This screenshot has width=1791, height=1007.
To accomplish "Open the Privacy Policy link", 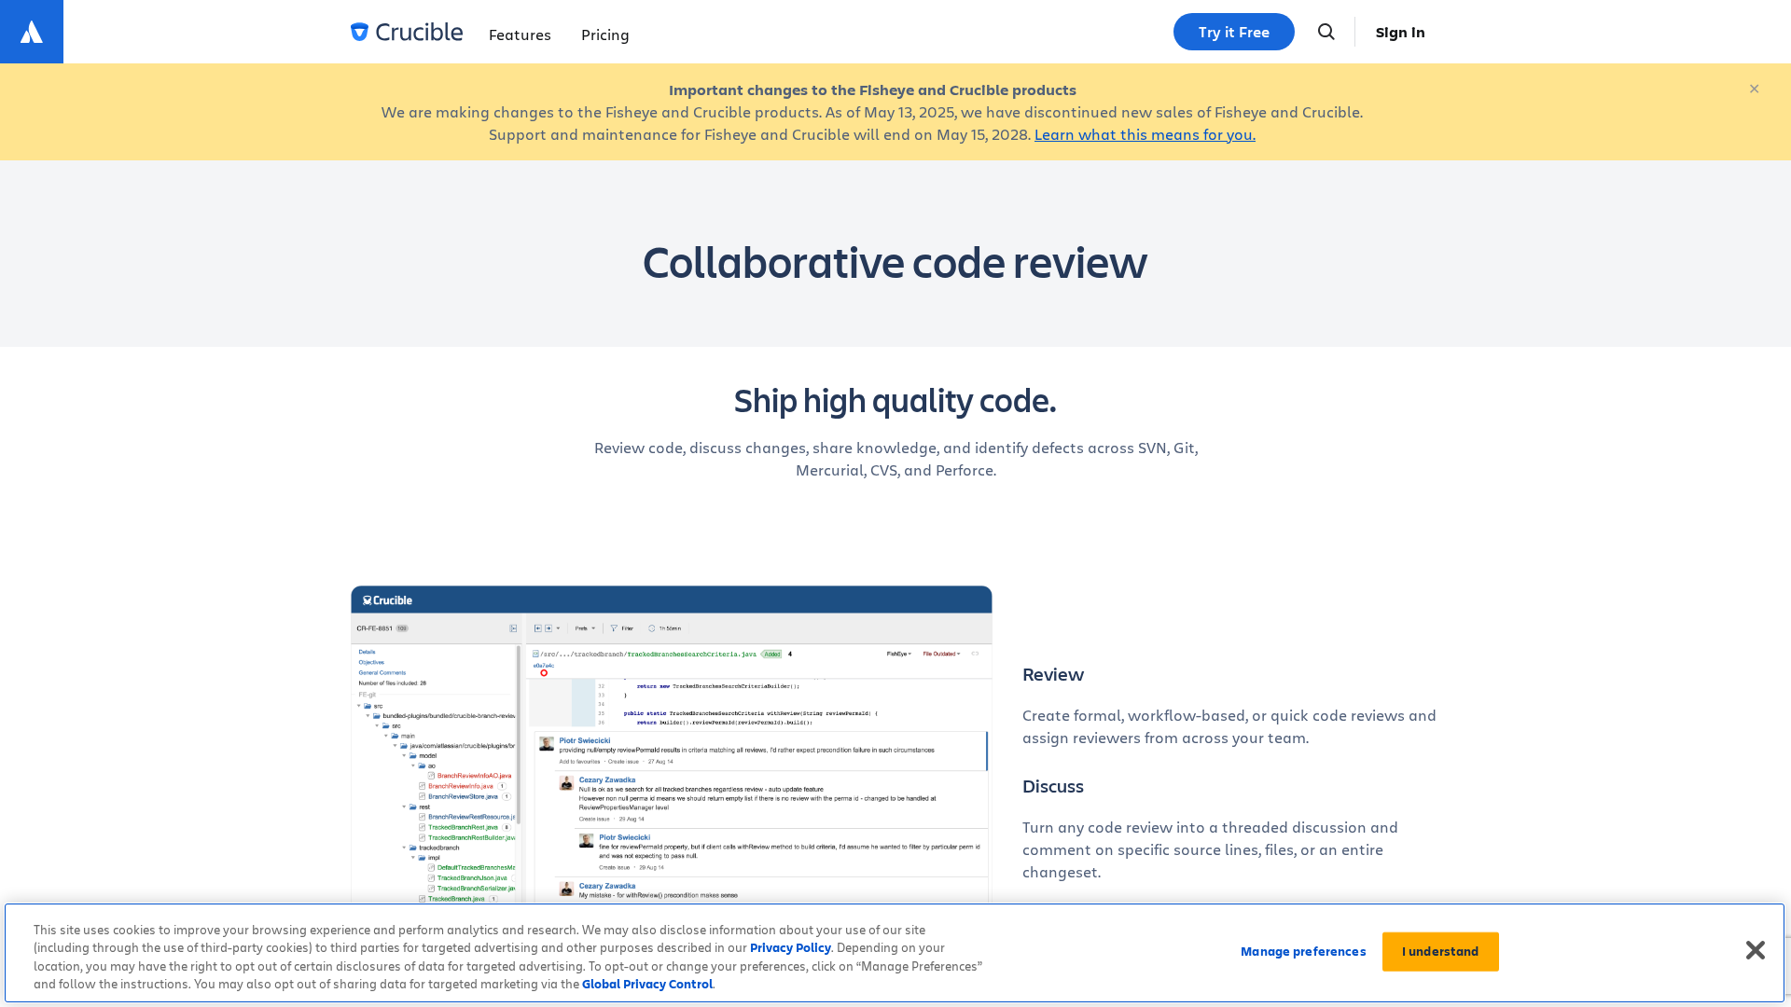I will click(x=790, y=947).
